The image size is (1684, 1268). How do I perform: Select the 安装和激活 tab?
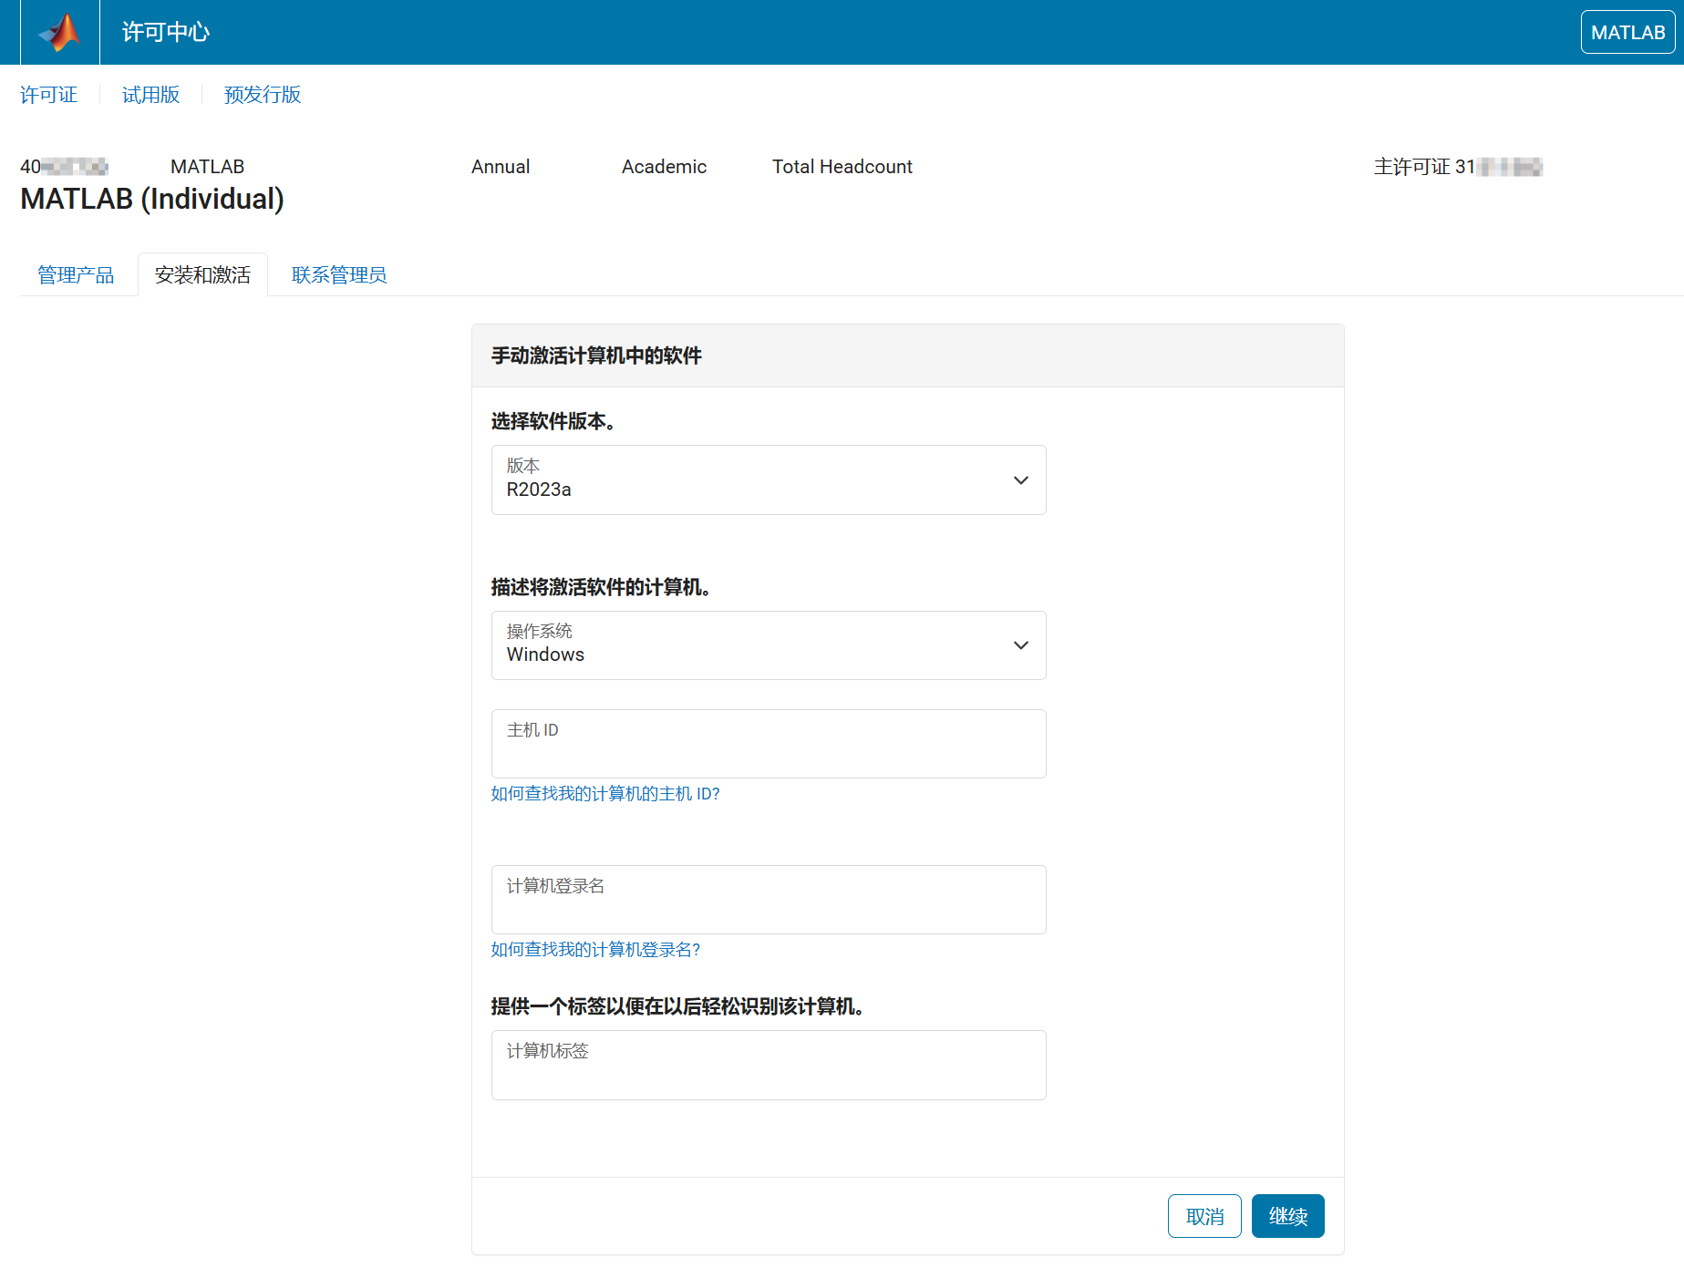[202, 275]
